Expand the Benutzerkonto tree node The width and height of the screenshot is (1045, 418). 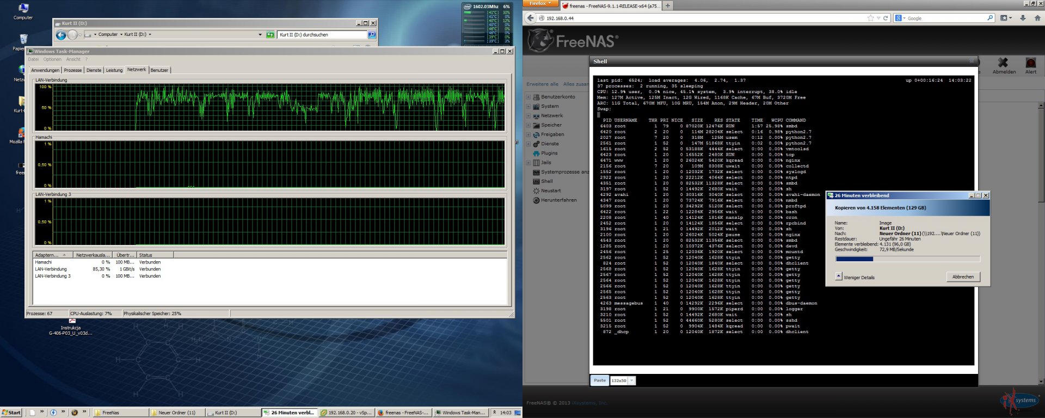coord(528,97)
